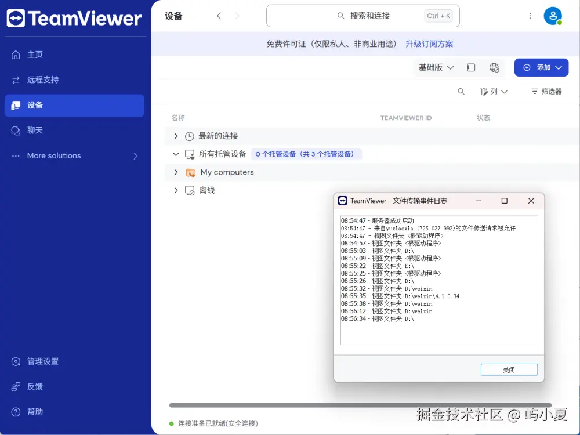Select the 08:56:34 D:\ log entry

pyautogui.click(x=378, y=319)
